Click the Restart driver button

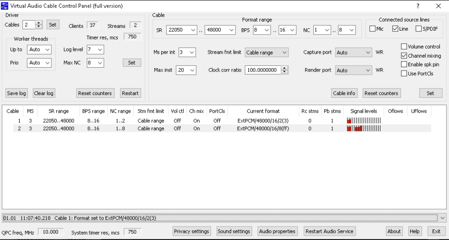[130, 93]
